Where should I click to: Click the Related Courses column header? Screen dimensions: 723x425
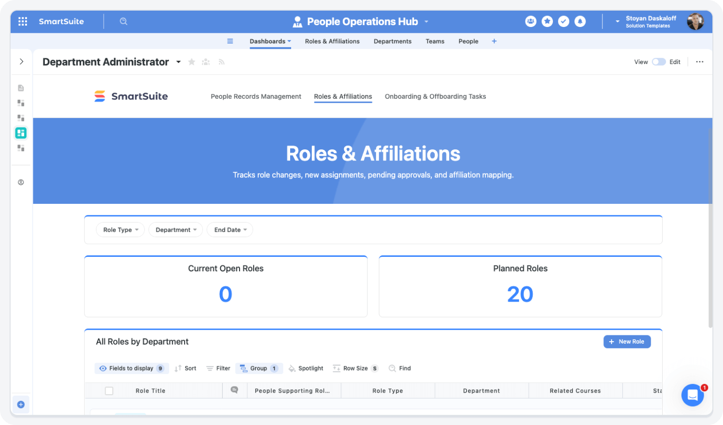[576, 391]
